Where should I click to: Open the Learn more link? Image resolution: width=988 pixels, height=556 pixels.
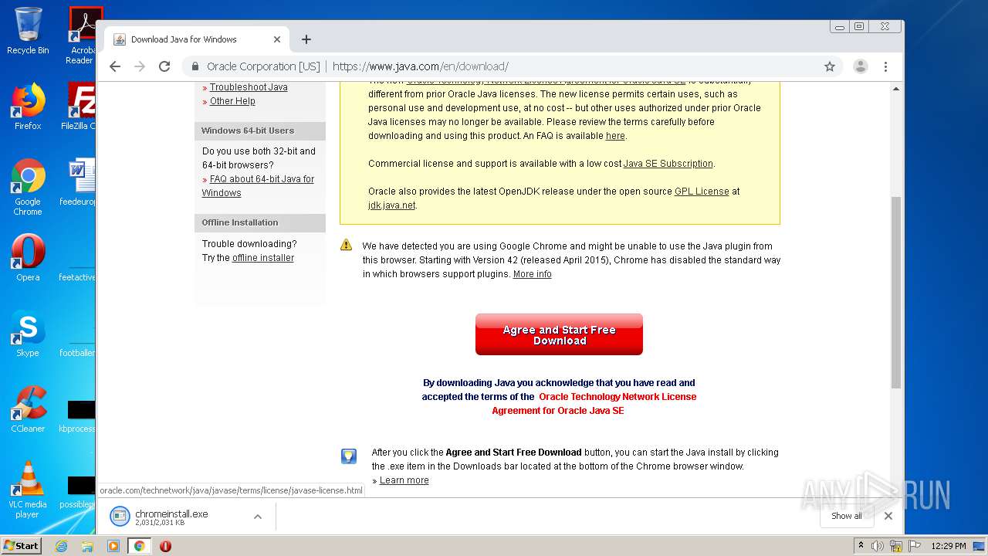coord(404,480)
